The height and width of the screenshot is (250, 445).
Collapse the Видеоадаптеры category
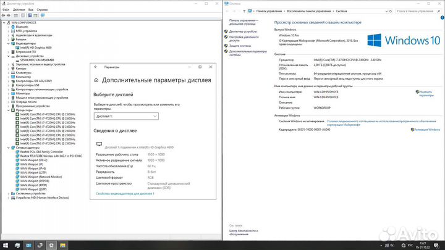tap(9, 44)
